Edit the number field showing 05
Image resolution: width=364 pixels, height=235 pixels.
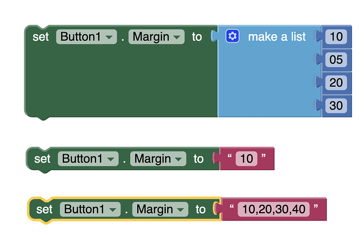(x=336, y=60)
